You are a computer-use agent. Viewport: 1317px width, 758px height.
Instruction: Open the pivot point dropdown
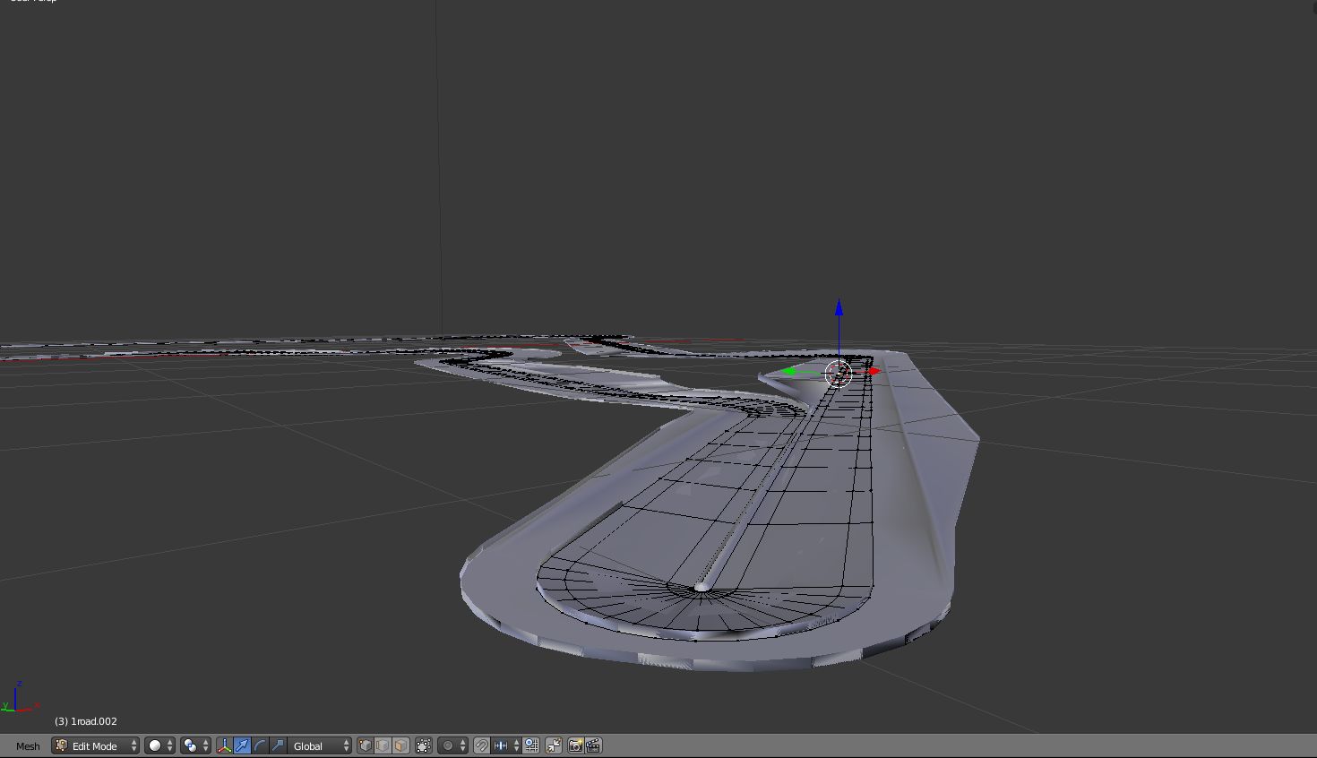pos(195,745)
